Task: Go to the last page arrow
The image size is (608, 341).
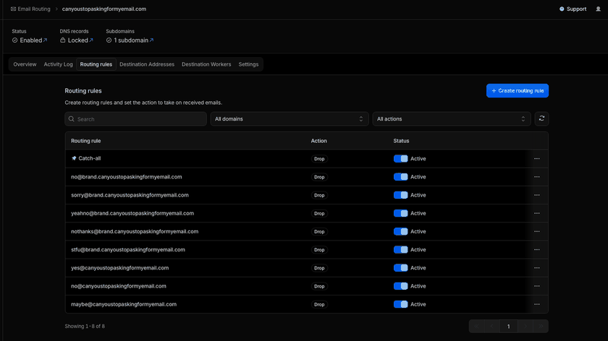Action: click(x=541, y=327)
